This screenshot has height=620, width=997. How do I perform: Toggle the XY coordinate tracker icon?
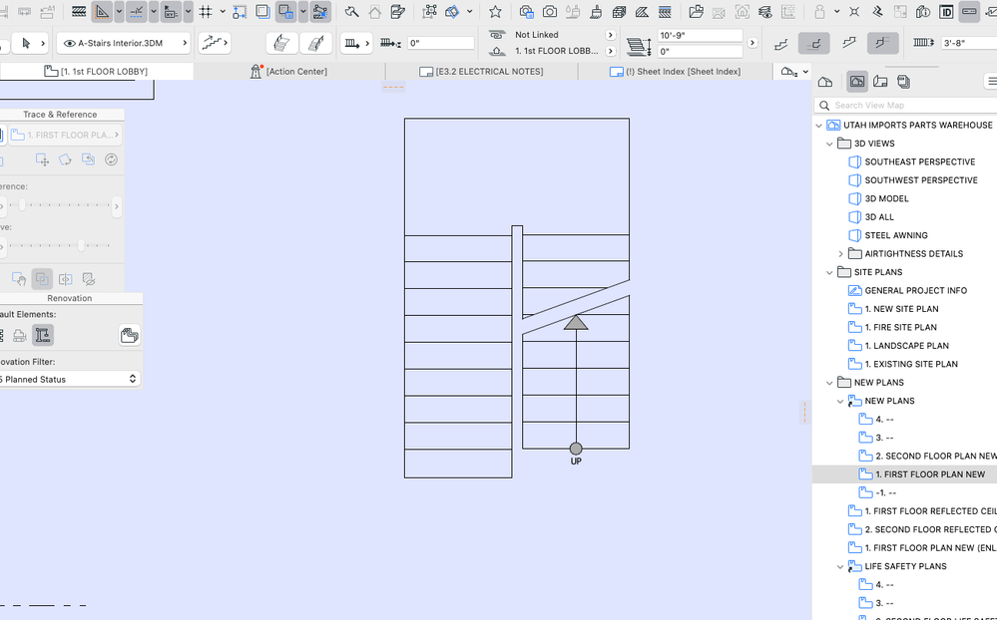point(171,11)
